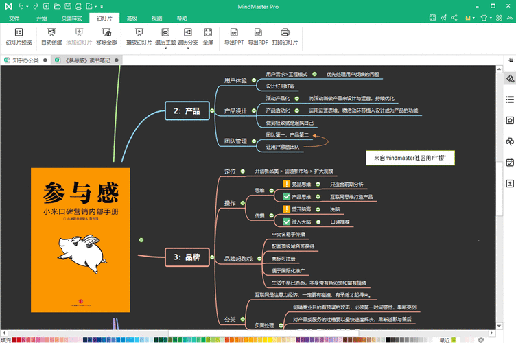
Task: Collapse the 用户体验 branch
Action: [x=255, y=81]
